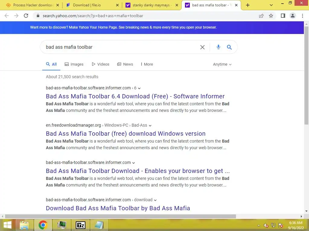
Task: Close the bad ass mafia toolbar tab
Action: click(236, 5)
